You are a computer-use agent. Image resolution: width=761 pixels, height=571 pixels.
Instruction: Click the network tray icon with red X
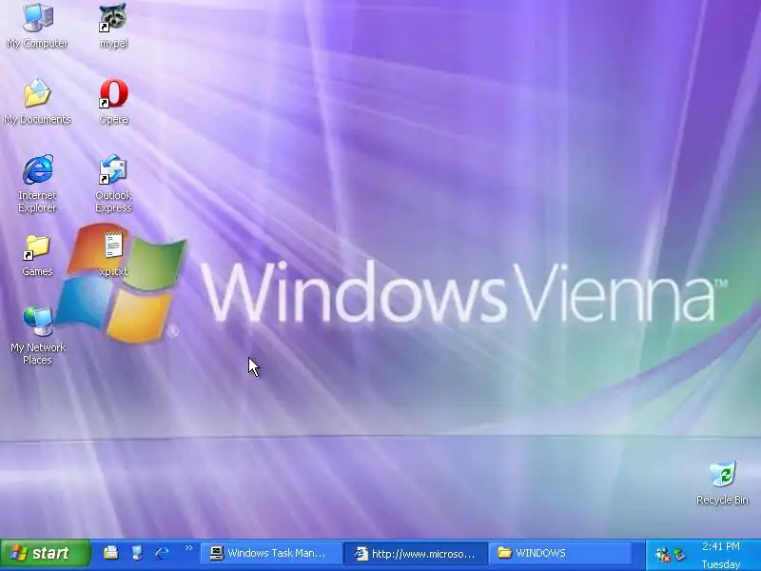coord(662,555)
